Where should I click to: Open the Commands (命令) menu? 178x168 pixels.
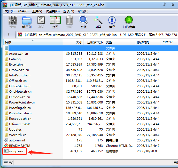[23, 11]
